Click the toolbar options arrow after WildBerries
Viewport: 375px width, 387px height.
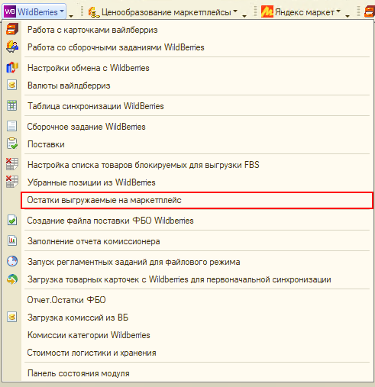[71, 16]
